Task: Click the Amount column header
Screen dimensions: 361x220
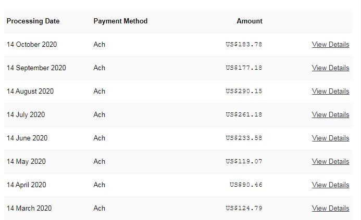Action: tap(250, 21)
